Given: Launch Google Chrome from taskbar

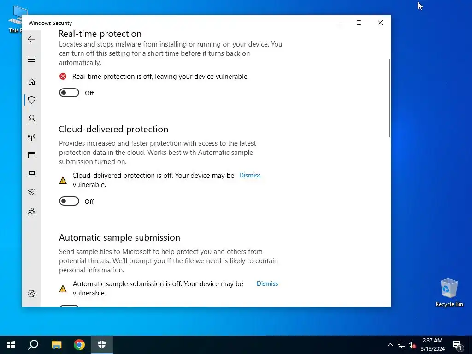Looking at the screenshot, I should 79,345.
